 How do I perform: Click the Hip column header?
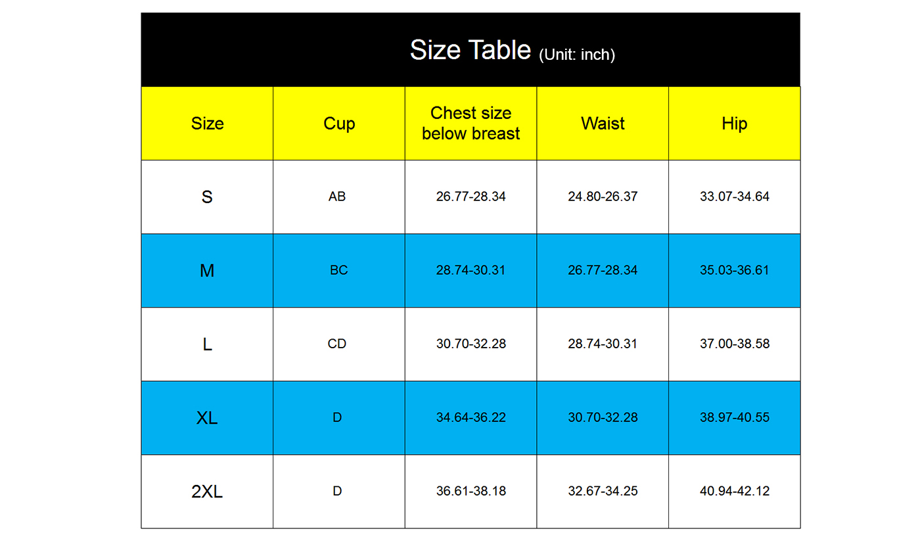tap(734, 124)
